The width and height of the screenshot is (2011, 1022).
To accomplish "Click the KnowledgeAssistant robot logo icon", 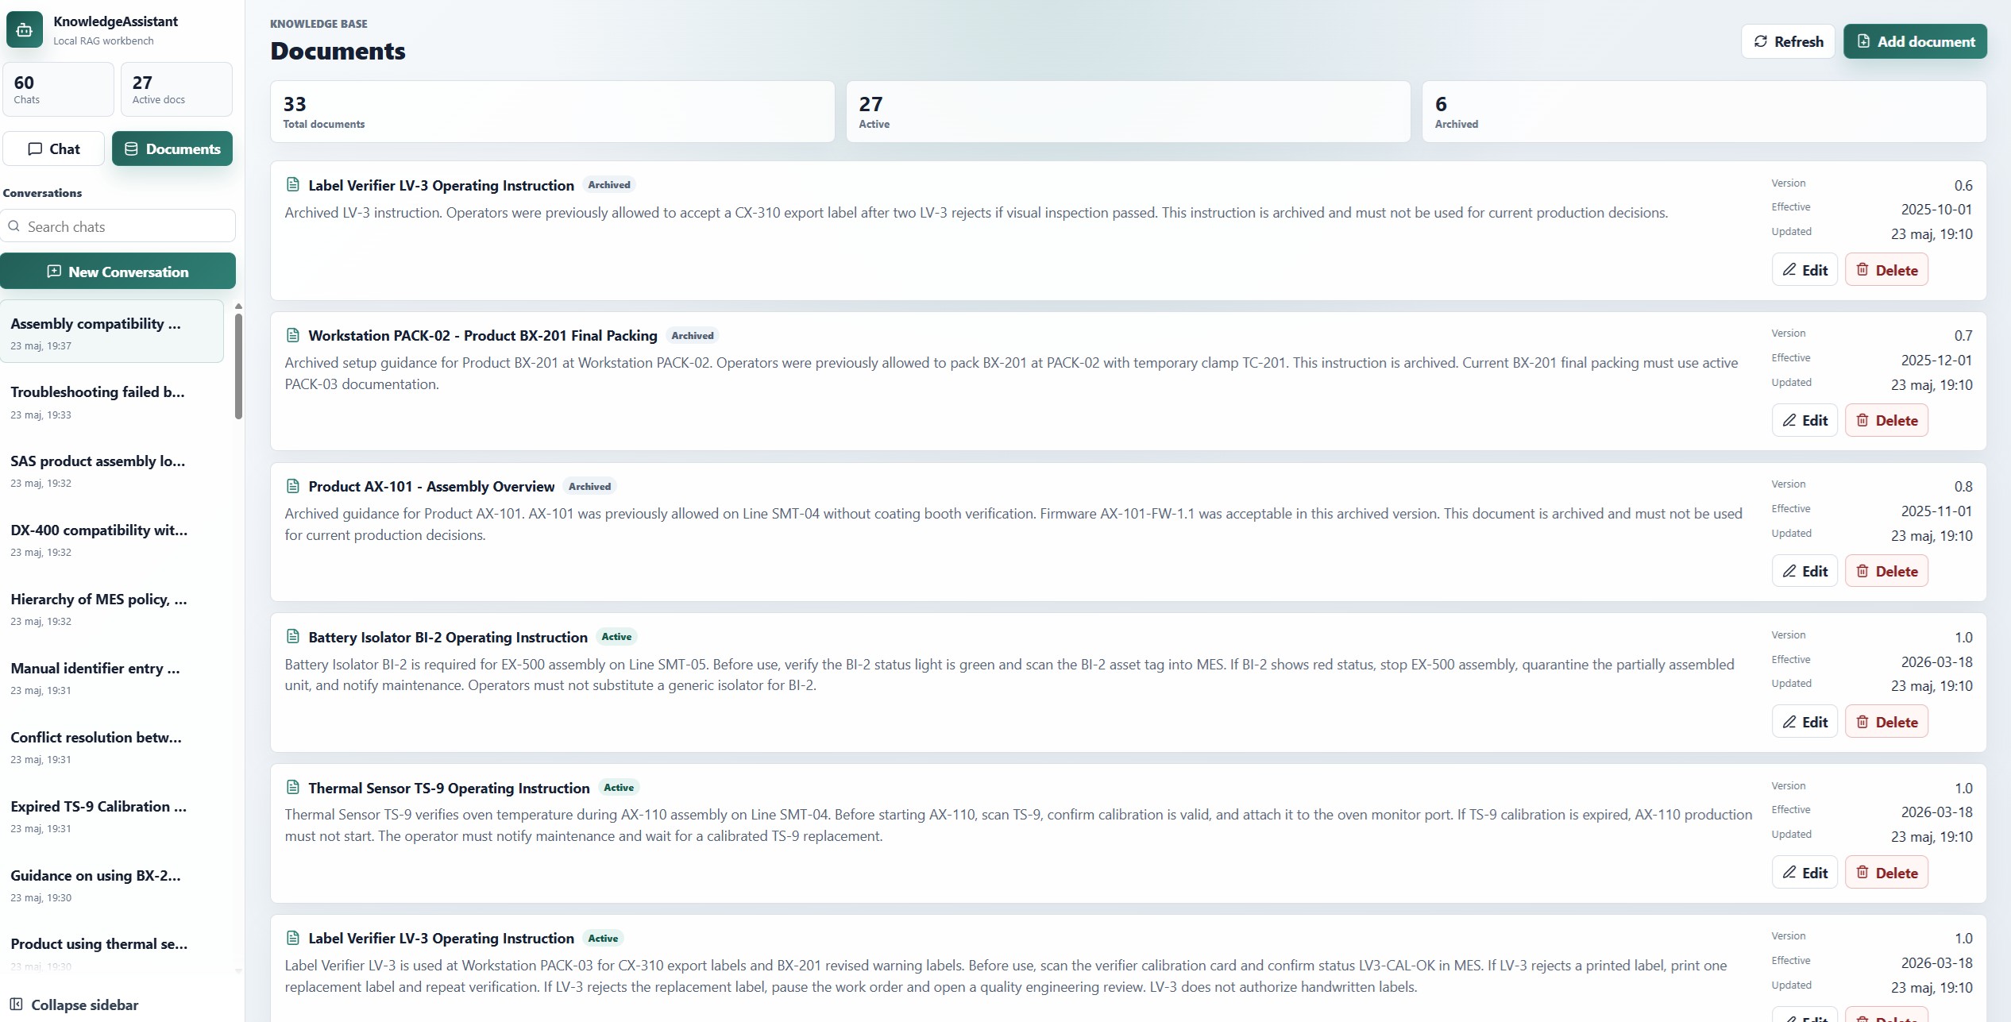I will coord(25,30).
